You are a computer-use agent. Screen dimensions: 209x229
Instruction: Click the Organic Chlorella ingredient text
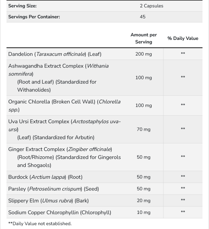click(x=64, y=105)
